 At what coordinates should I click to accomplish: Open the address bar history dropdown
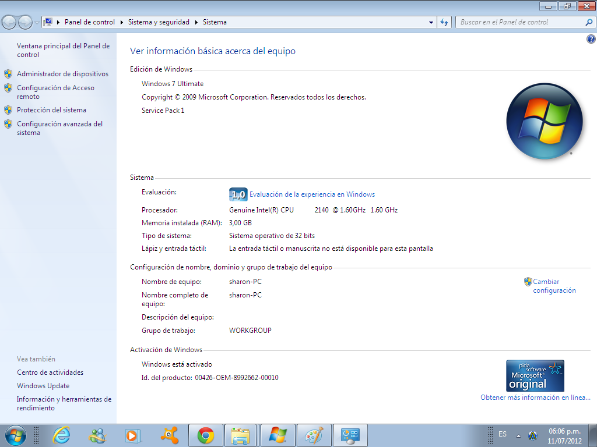point(431,23)
